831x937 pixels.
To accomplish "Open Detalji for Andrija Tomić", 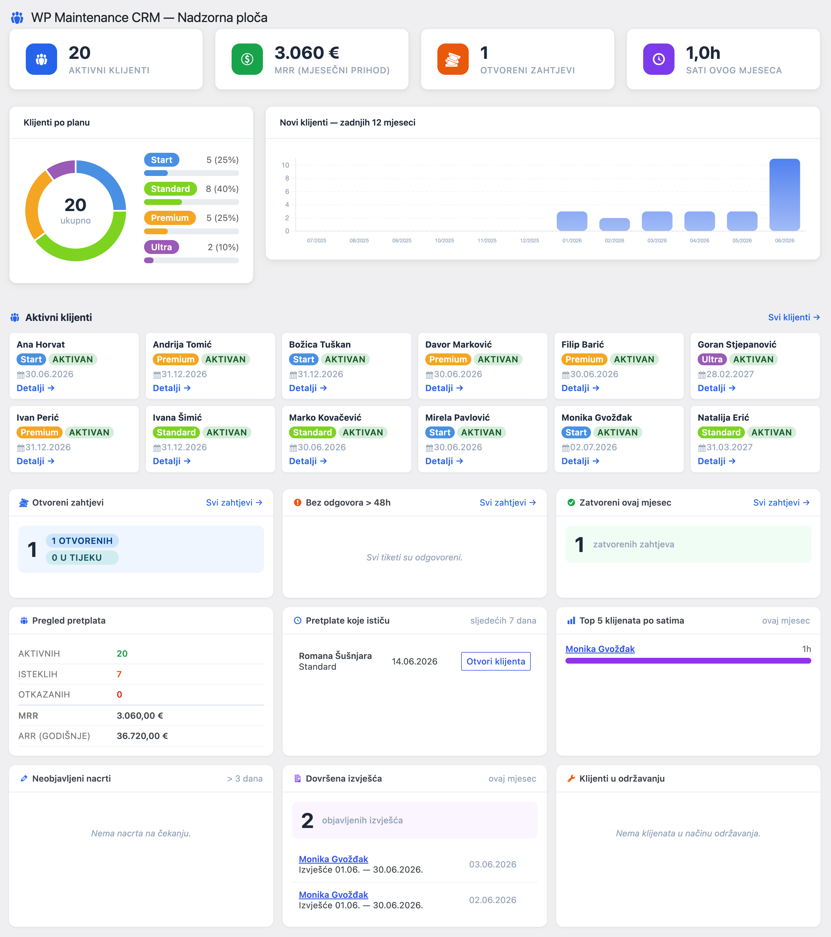I will click(x=171, y=388).
